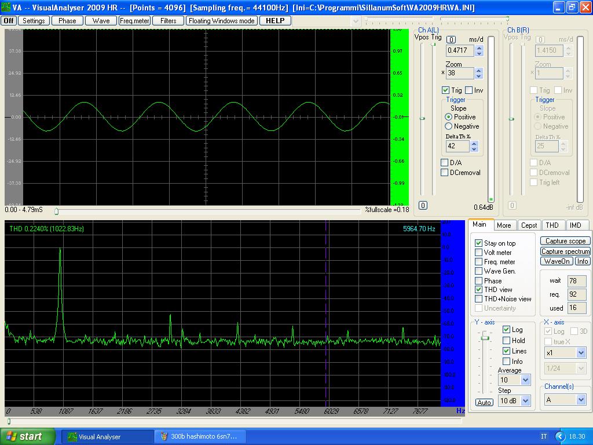The image size is (593, 445).
Task: Enable Floating Windows mode
Action: point(222,21)
